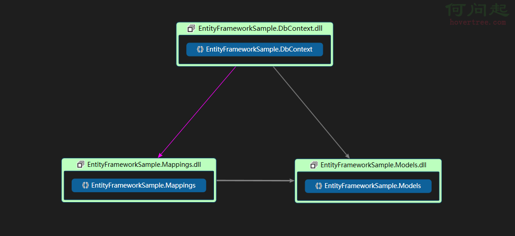Click the arrowhead on top of the Models.dll box
This screenshot has height=236, width=515.
click(x=348, y=156)
